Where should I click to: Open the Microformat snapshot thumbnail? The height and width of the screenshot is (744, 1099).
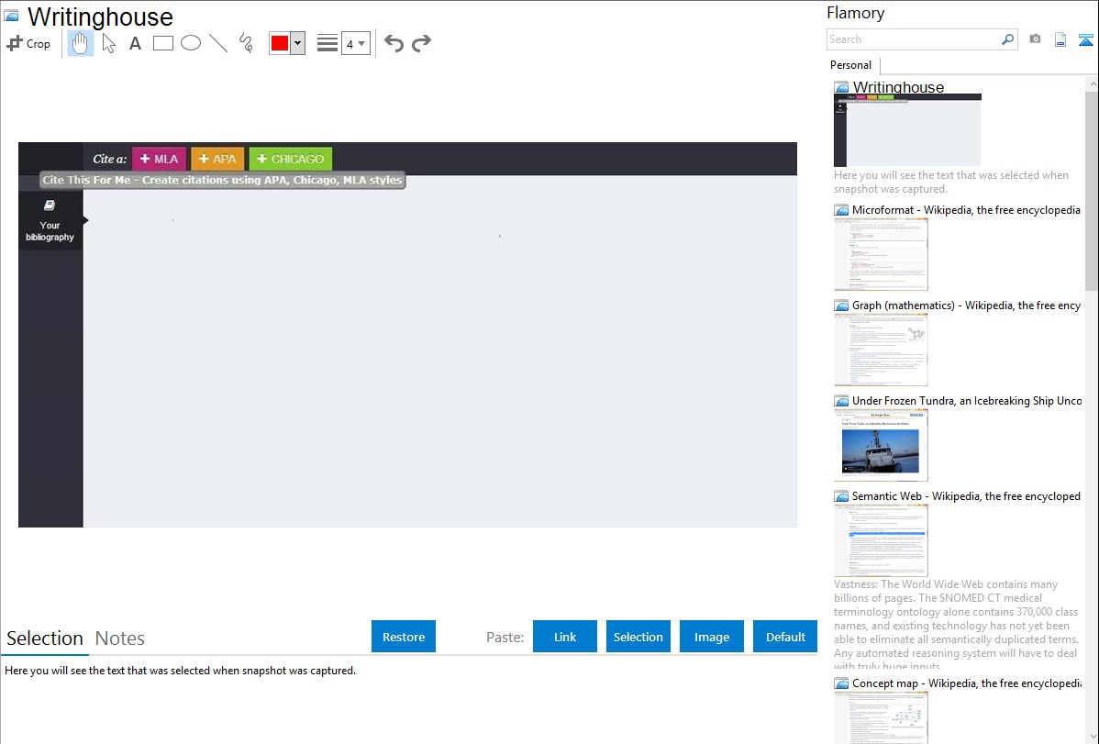coord(881,254)
